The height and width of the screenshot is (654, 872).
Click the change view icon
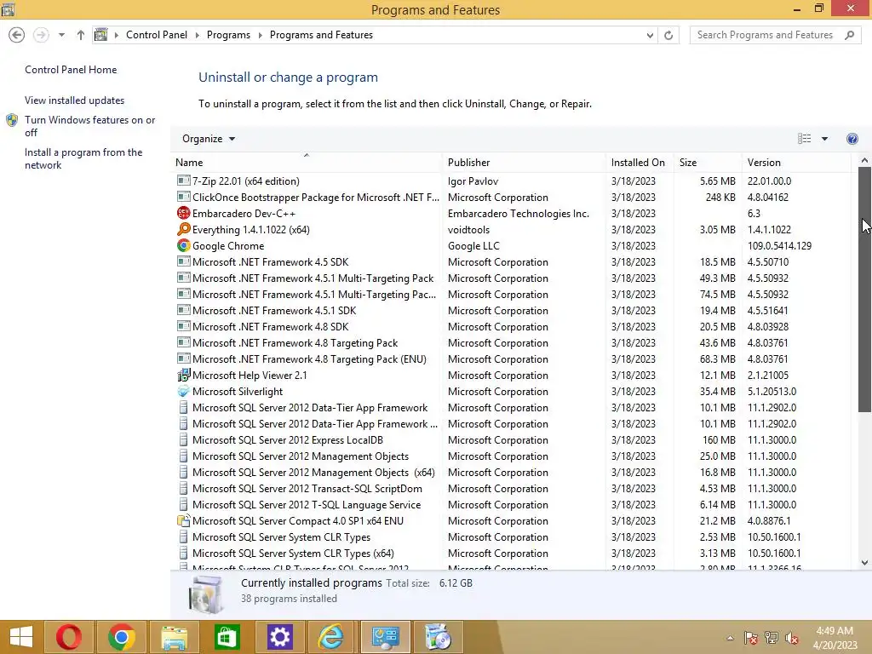(x=804, y=139)
